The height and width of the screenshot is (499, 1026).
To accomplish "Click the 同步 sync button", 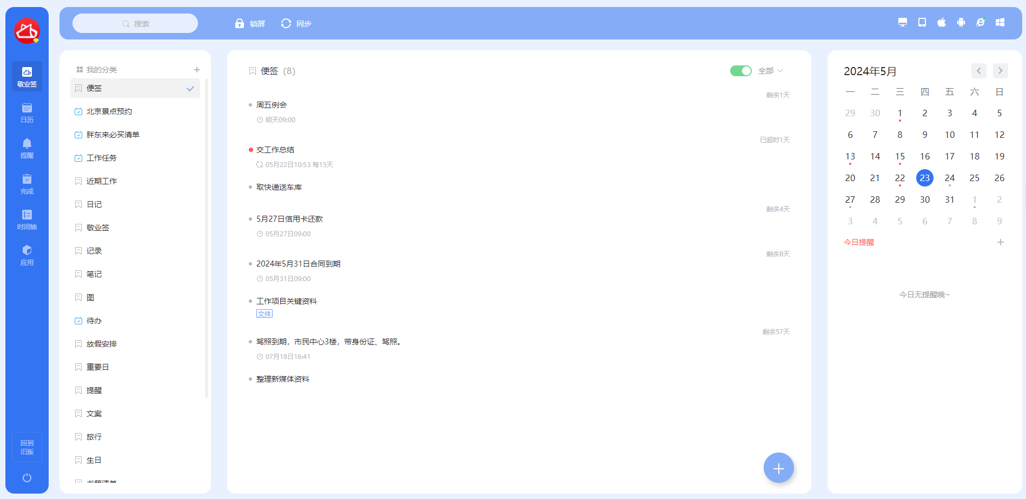I will 296,23.
